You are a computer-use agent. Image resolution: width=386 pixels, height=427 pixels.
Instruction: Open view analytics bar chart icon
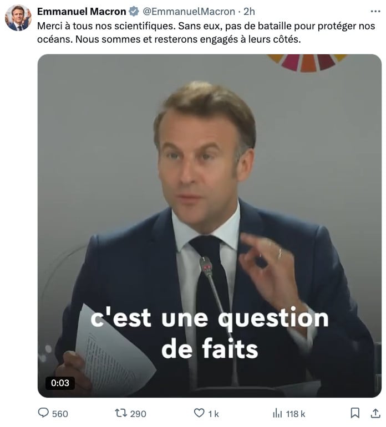coord(277,413)
